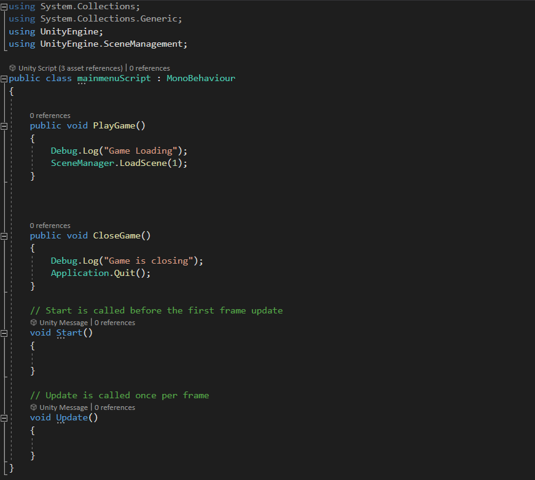Click the Update method name

tap(72, 417)
